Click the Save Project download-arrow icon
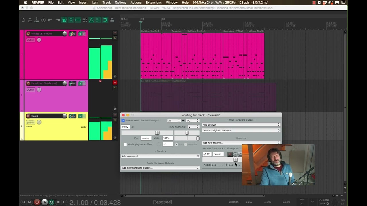 pos(37,20)
